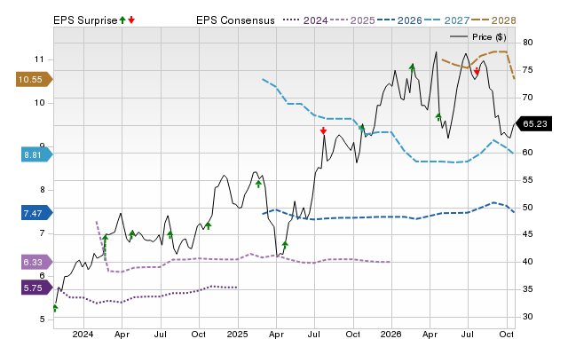Click the 7.47 dark-blue 2026 EPS tag
Image resolution: width=568 pixels, height=339 pixels.
tap(36, 213)
